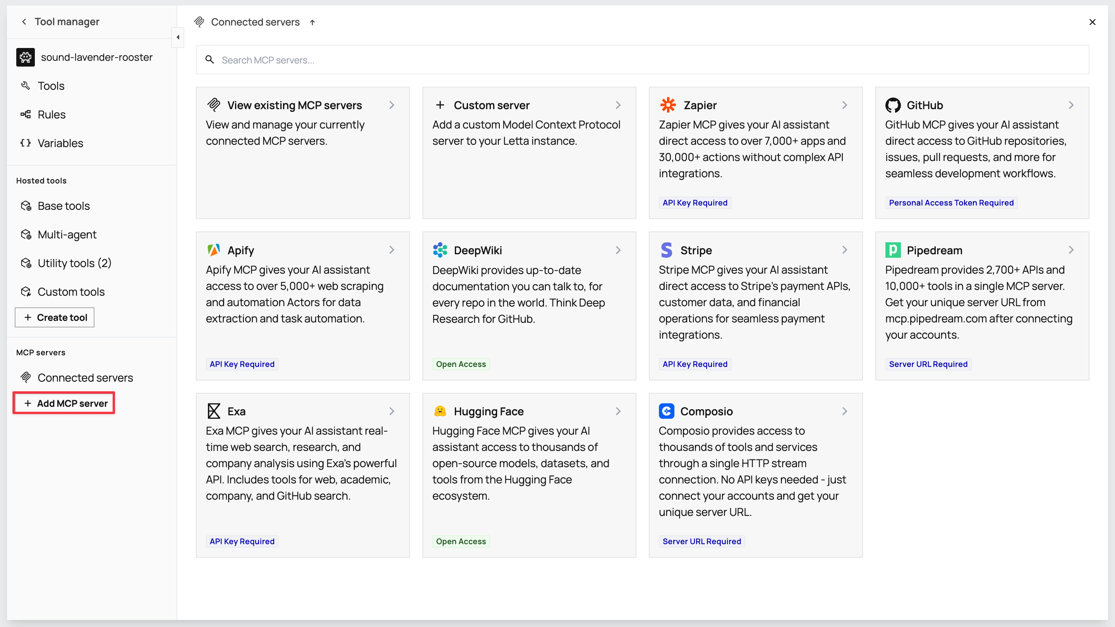Open View existing MCP servers chevron
The width and height of the screenshot is (1115, 627).
coord(392,105)
